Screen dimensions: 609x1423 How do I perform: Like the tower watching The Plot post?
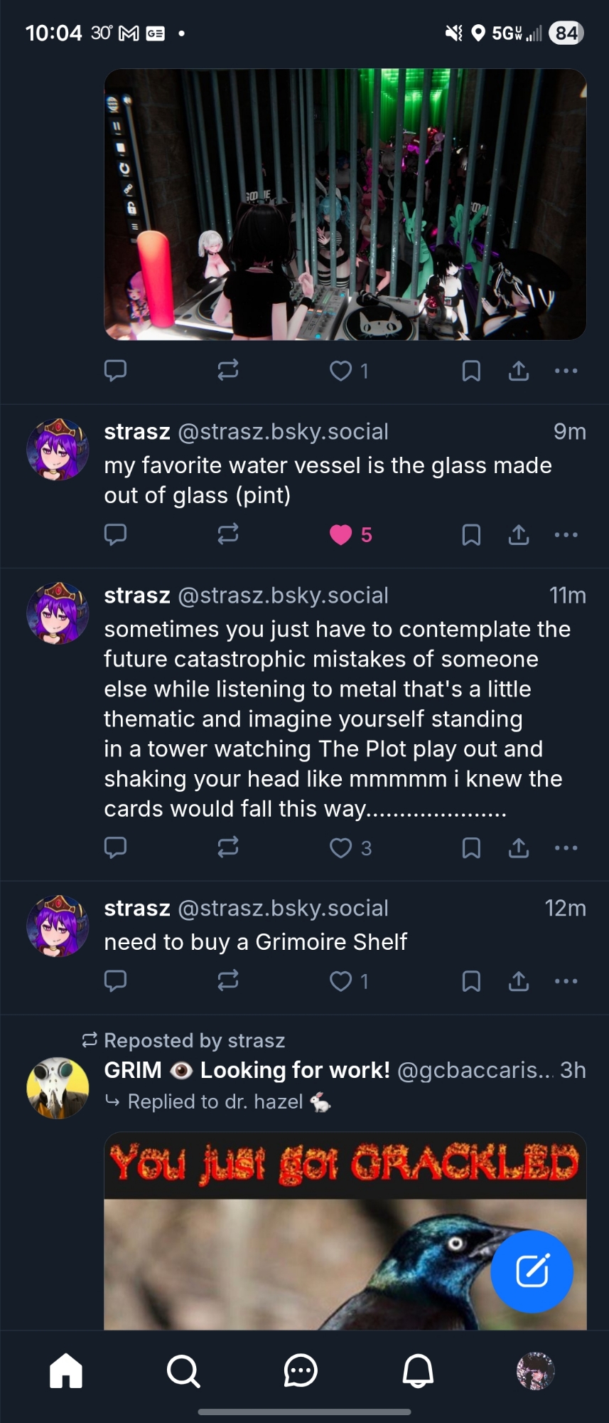click(x=341, y=847)
